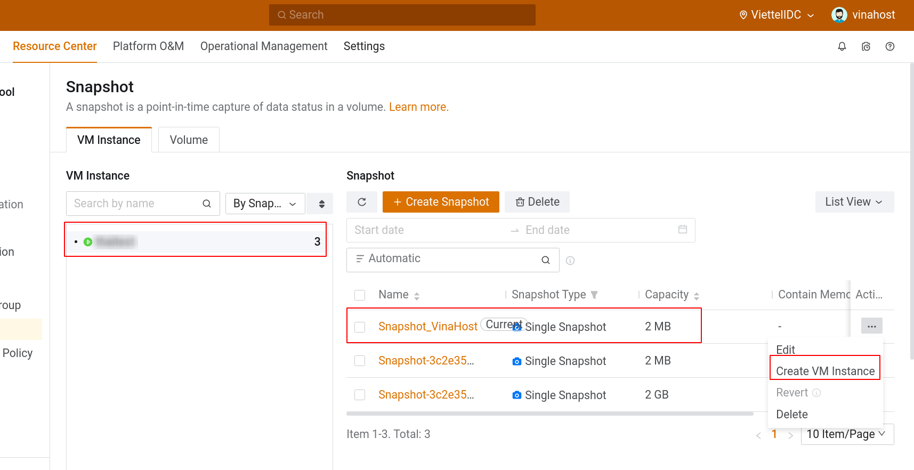Click the info icon next to Automatic search
The height and width of the screenshot is (470, 914).
coord(570,261)
